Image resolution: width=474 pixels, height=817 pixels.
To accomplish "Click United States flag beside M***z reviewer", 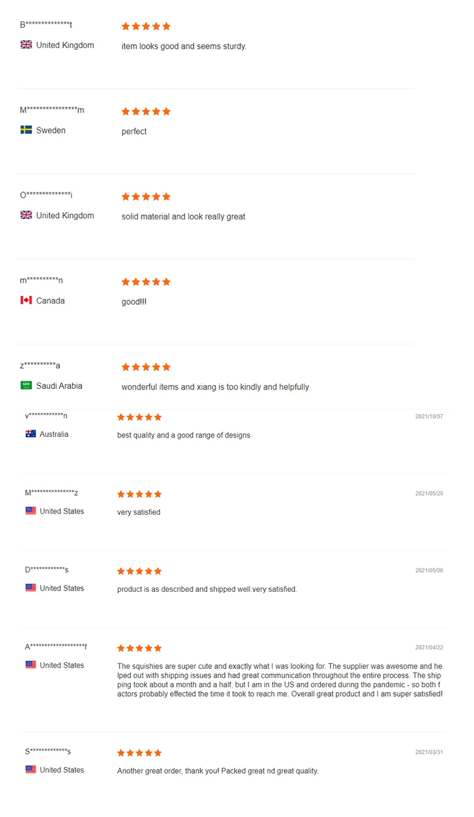I will click(30, 511).
